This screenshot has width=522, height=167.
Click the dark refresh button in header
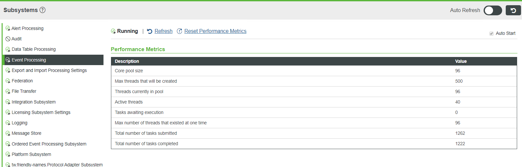pyautogui.click(x=513, y=10)
